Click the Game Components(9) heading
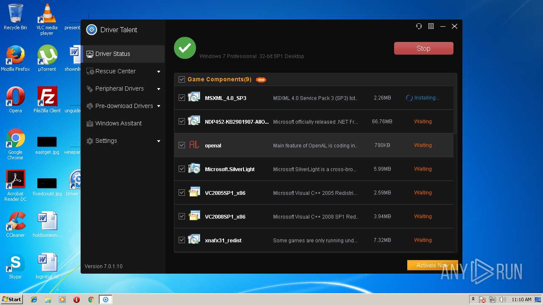Screen dimensions: 543x305 [219, 79]
